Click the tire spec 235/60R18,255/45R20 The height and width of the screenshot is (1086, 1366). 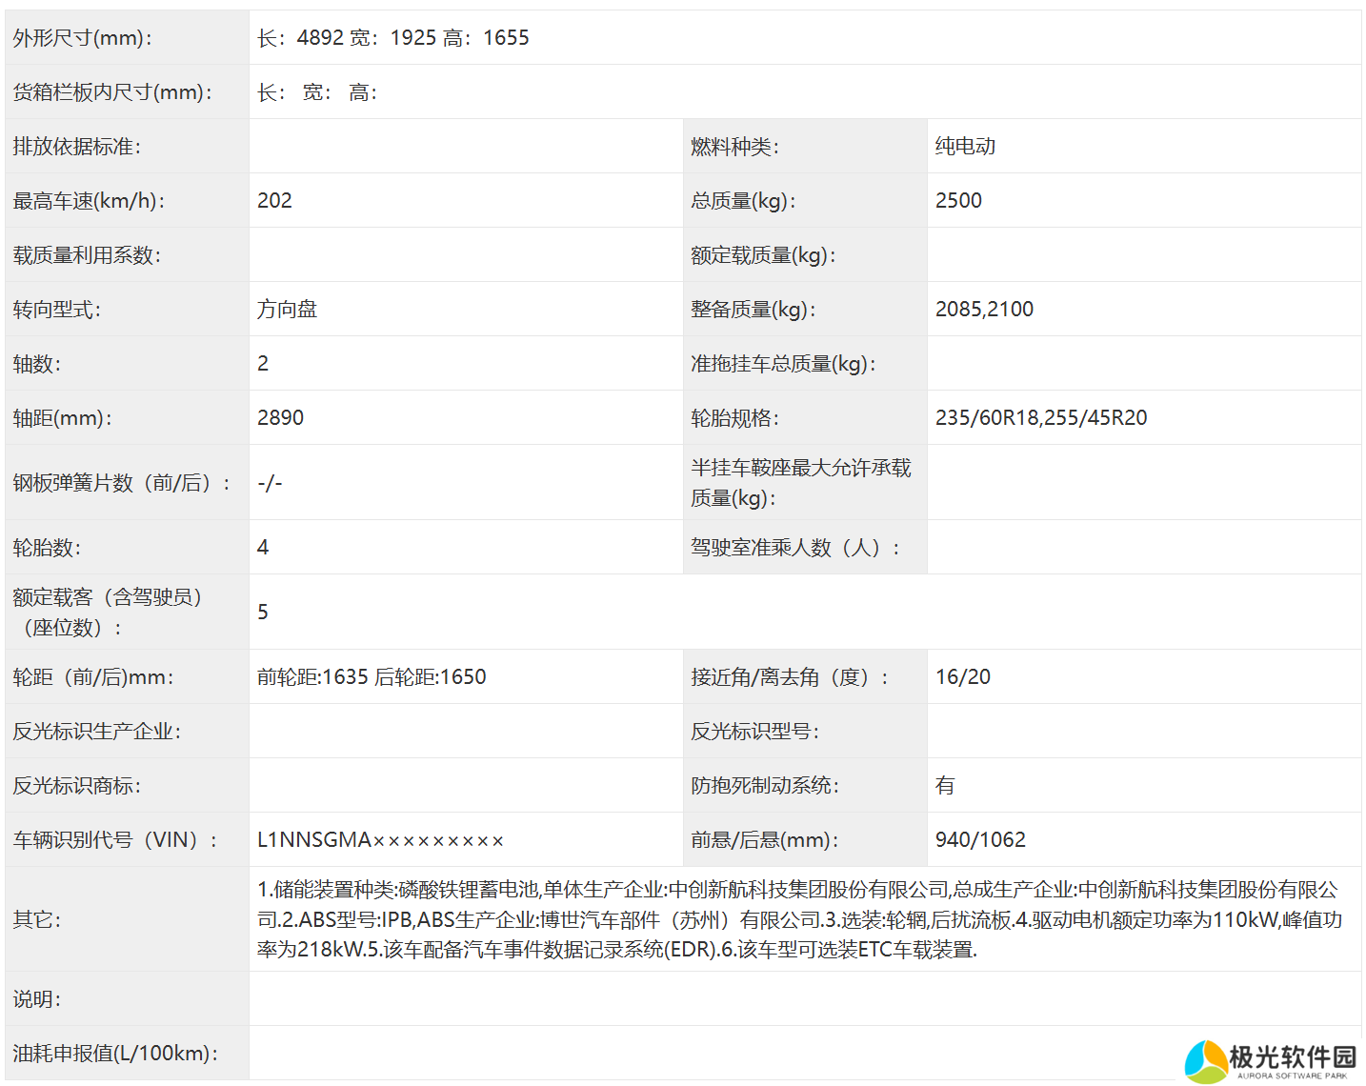(1040, 418)
